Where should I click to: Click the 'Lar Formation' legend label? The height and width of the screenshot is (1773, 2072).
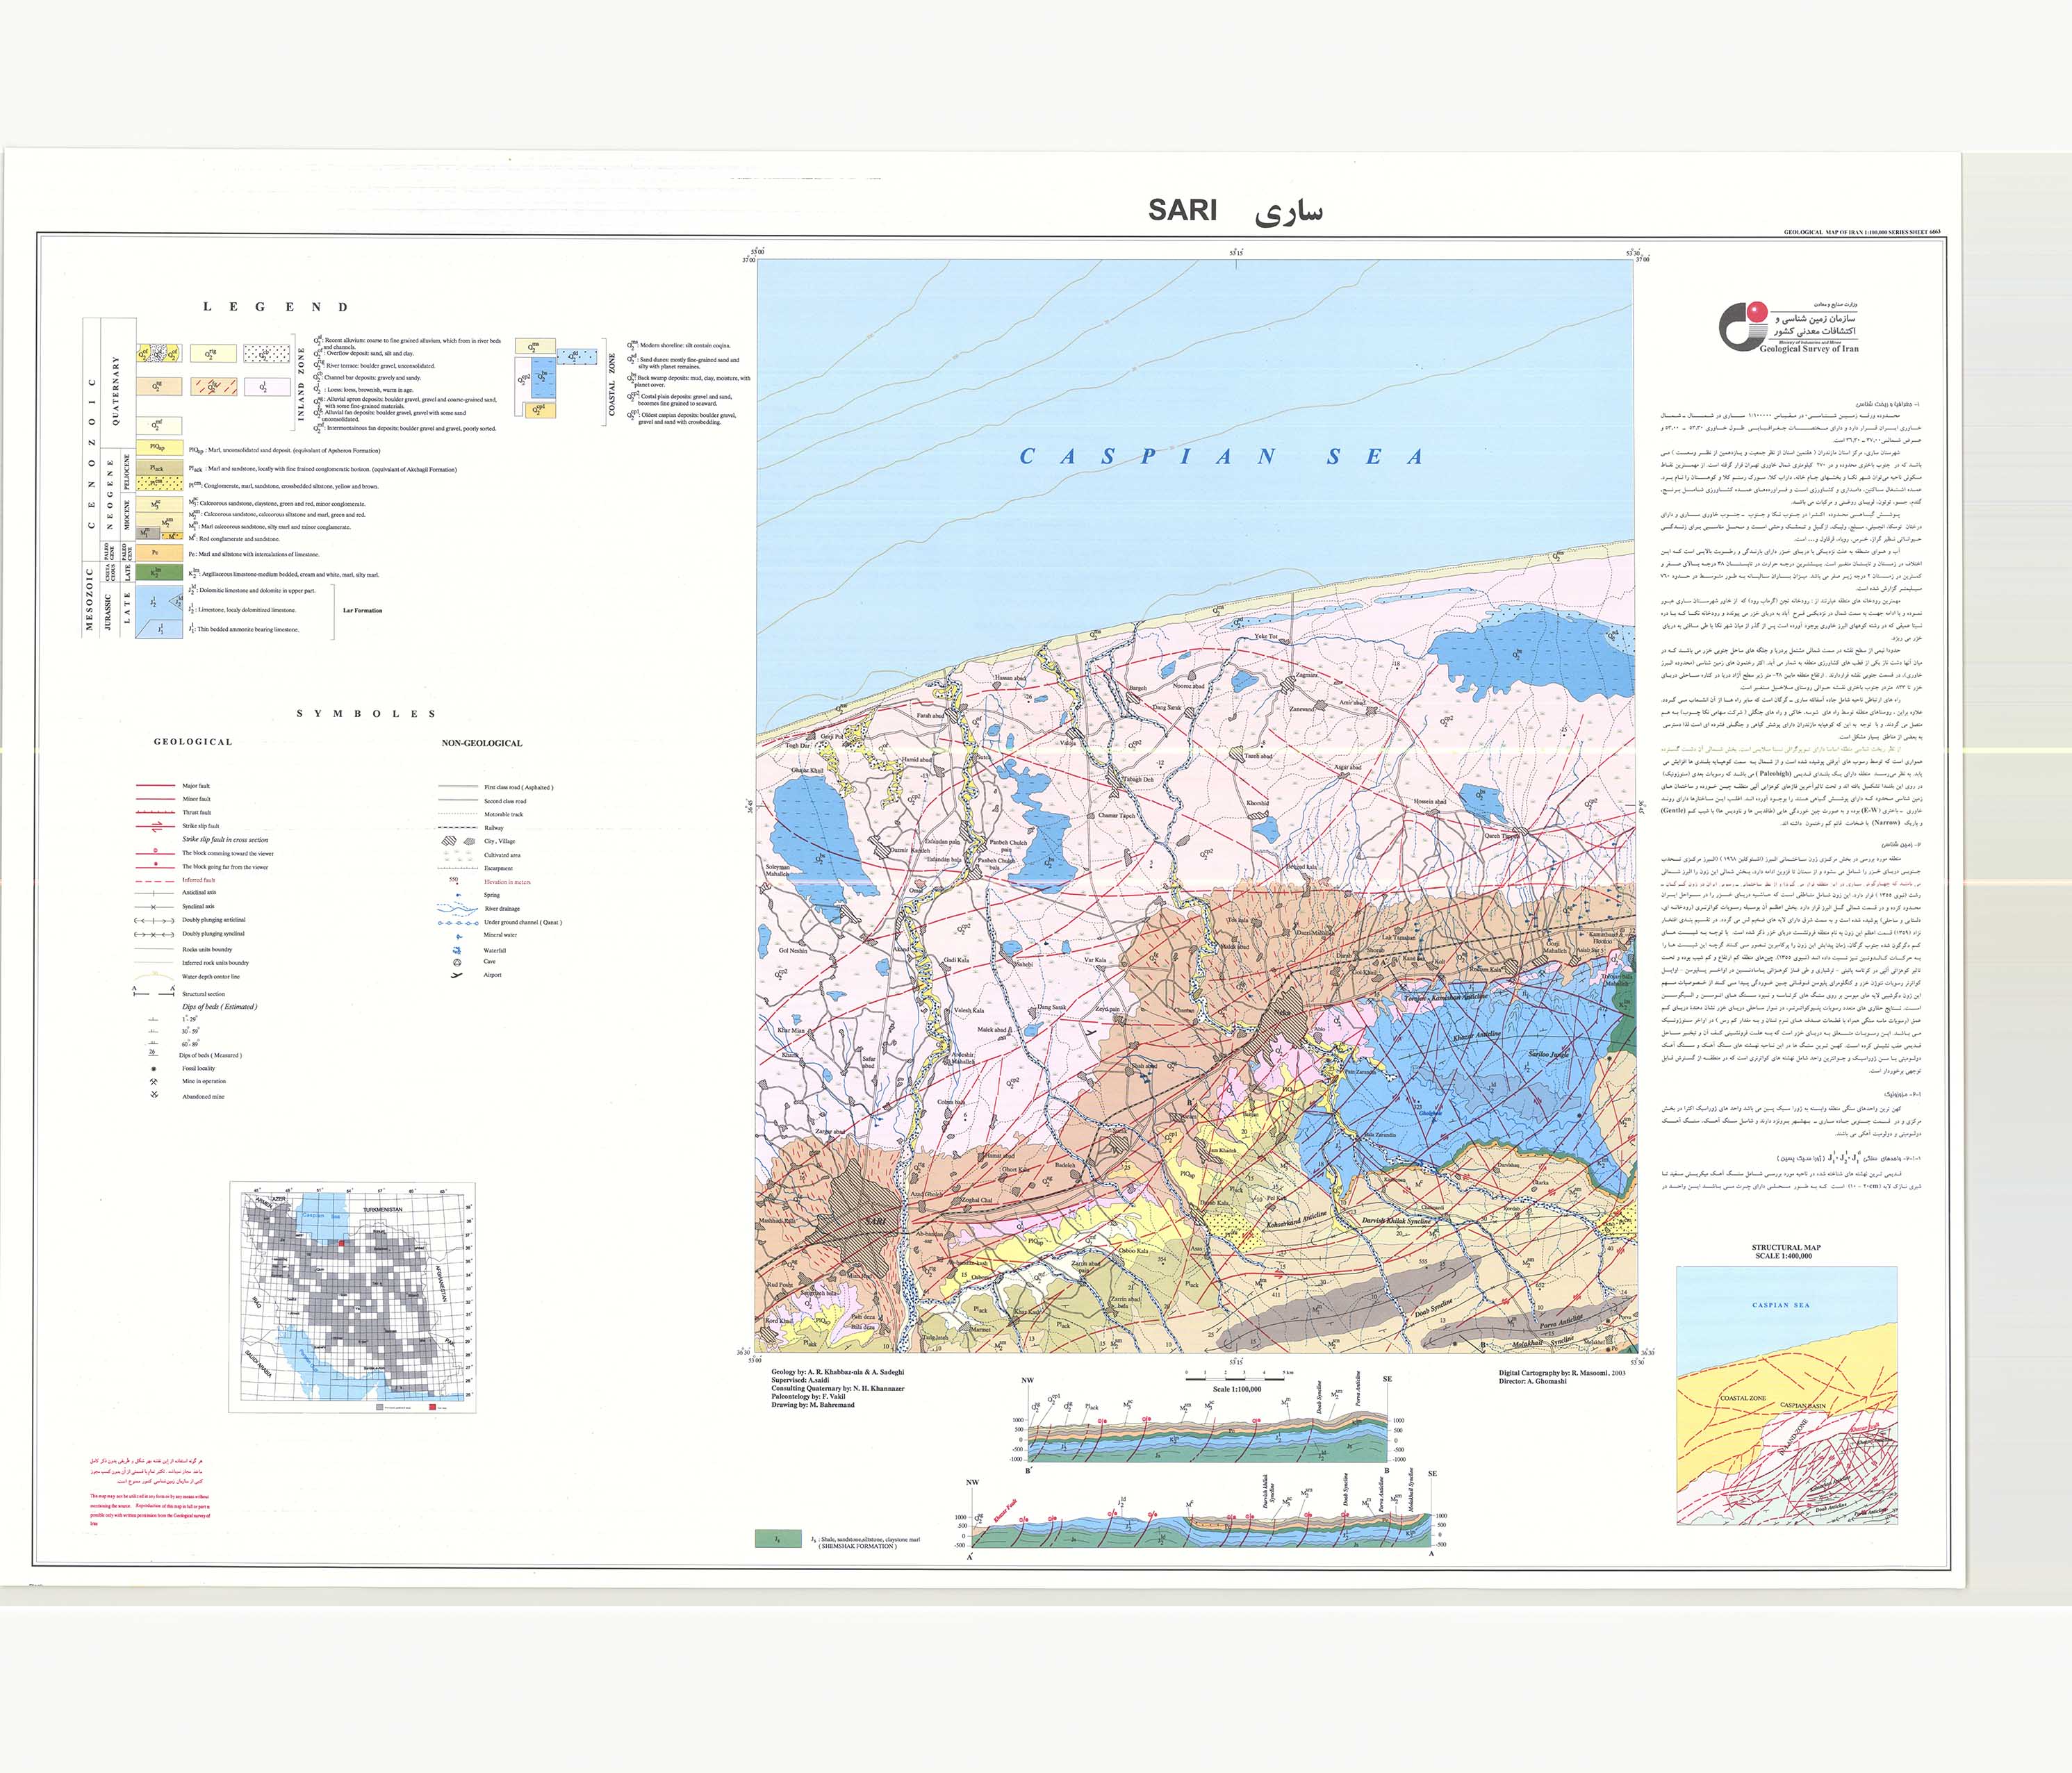tap(362, 610)
